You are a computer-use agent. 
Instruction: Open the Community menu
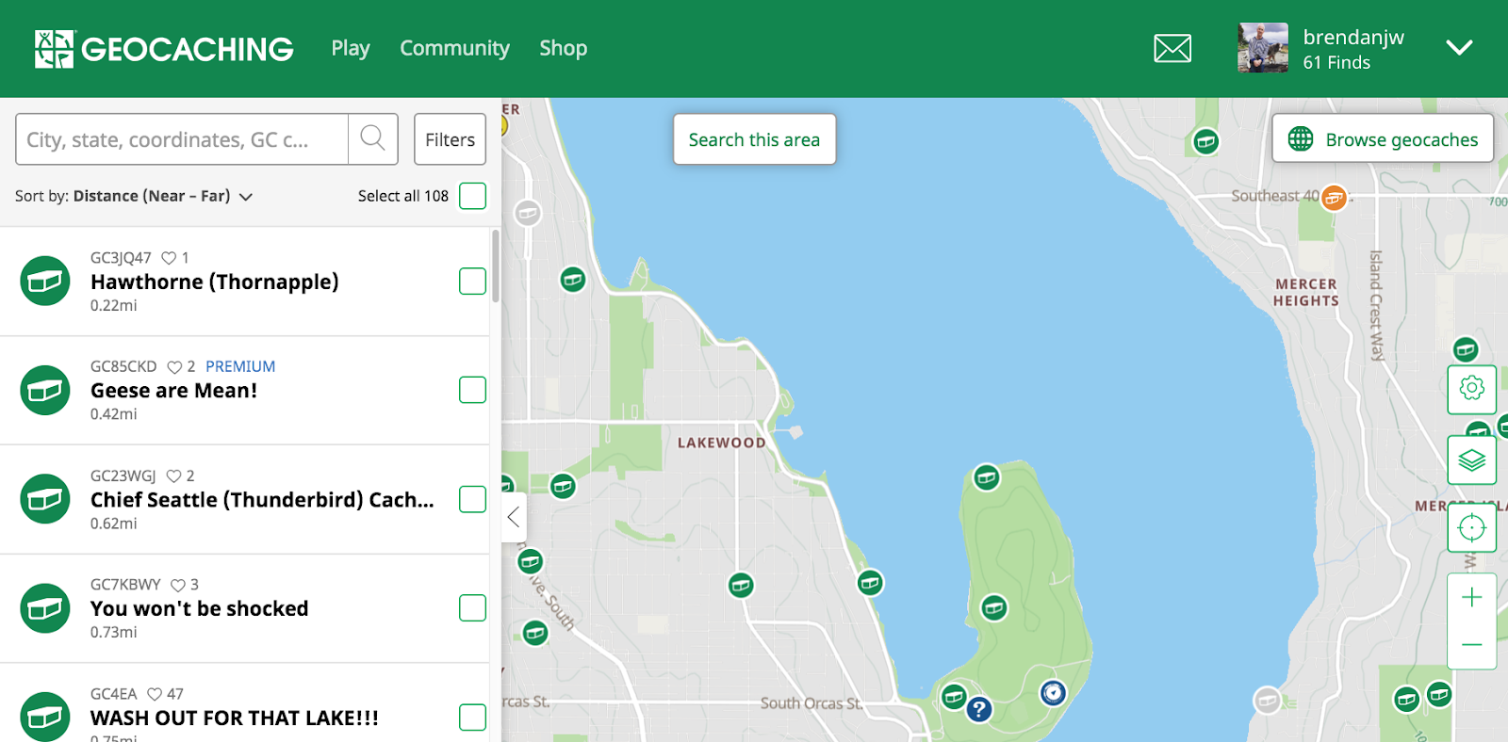pos(454,48)
